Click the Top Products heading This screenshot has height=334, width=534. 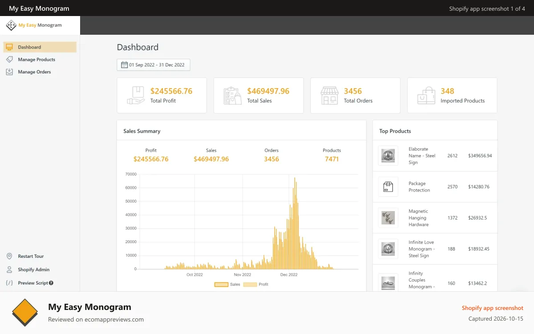click(x=395, y=131)
